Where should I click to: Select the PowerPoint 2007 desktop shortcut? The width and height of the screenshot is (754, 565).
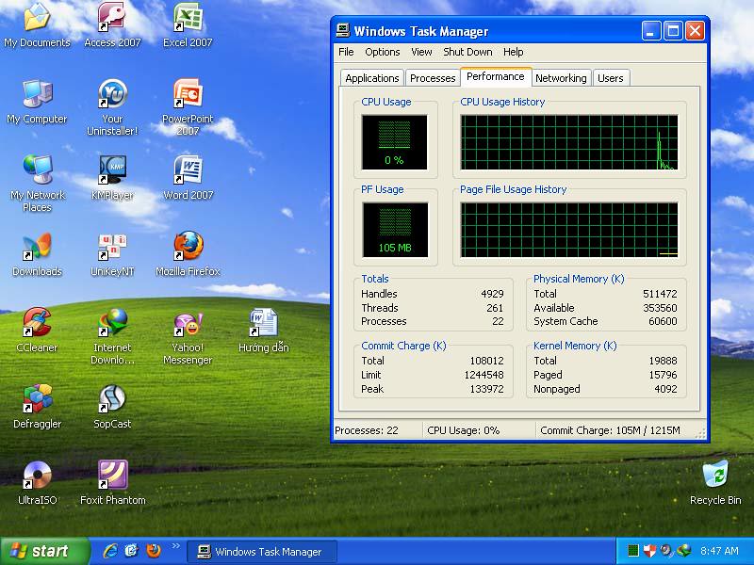click(188, 106)
